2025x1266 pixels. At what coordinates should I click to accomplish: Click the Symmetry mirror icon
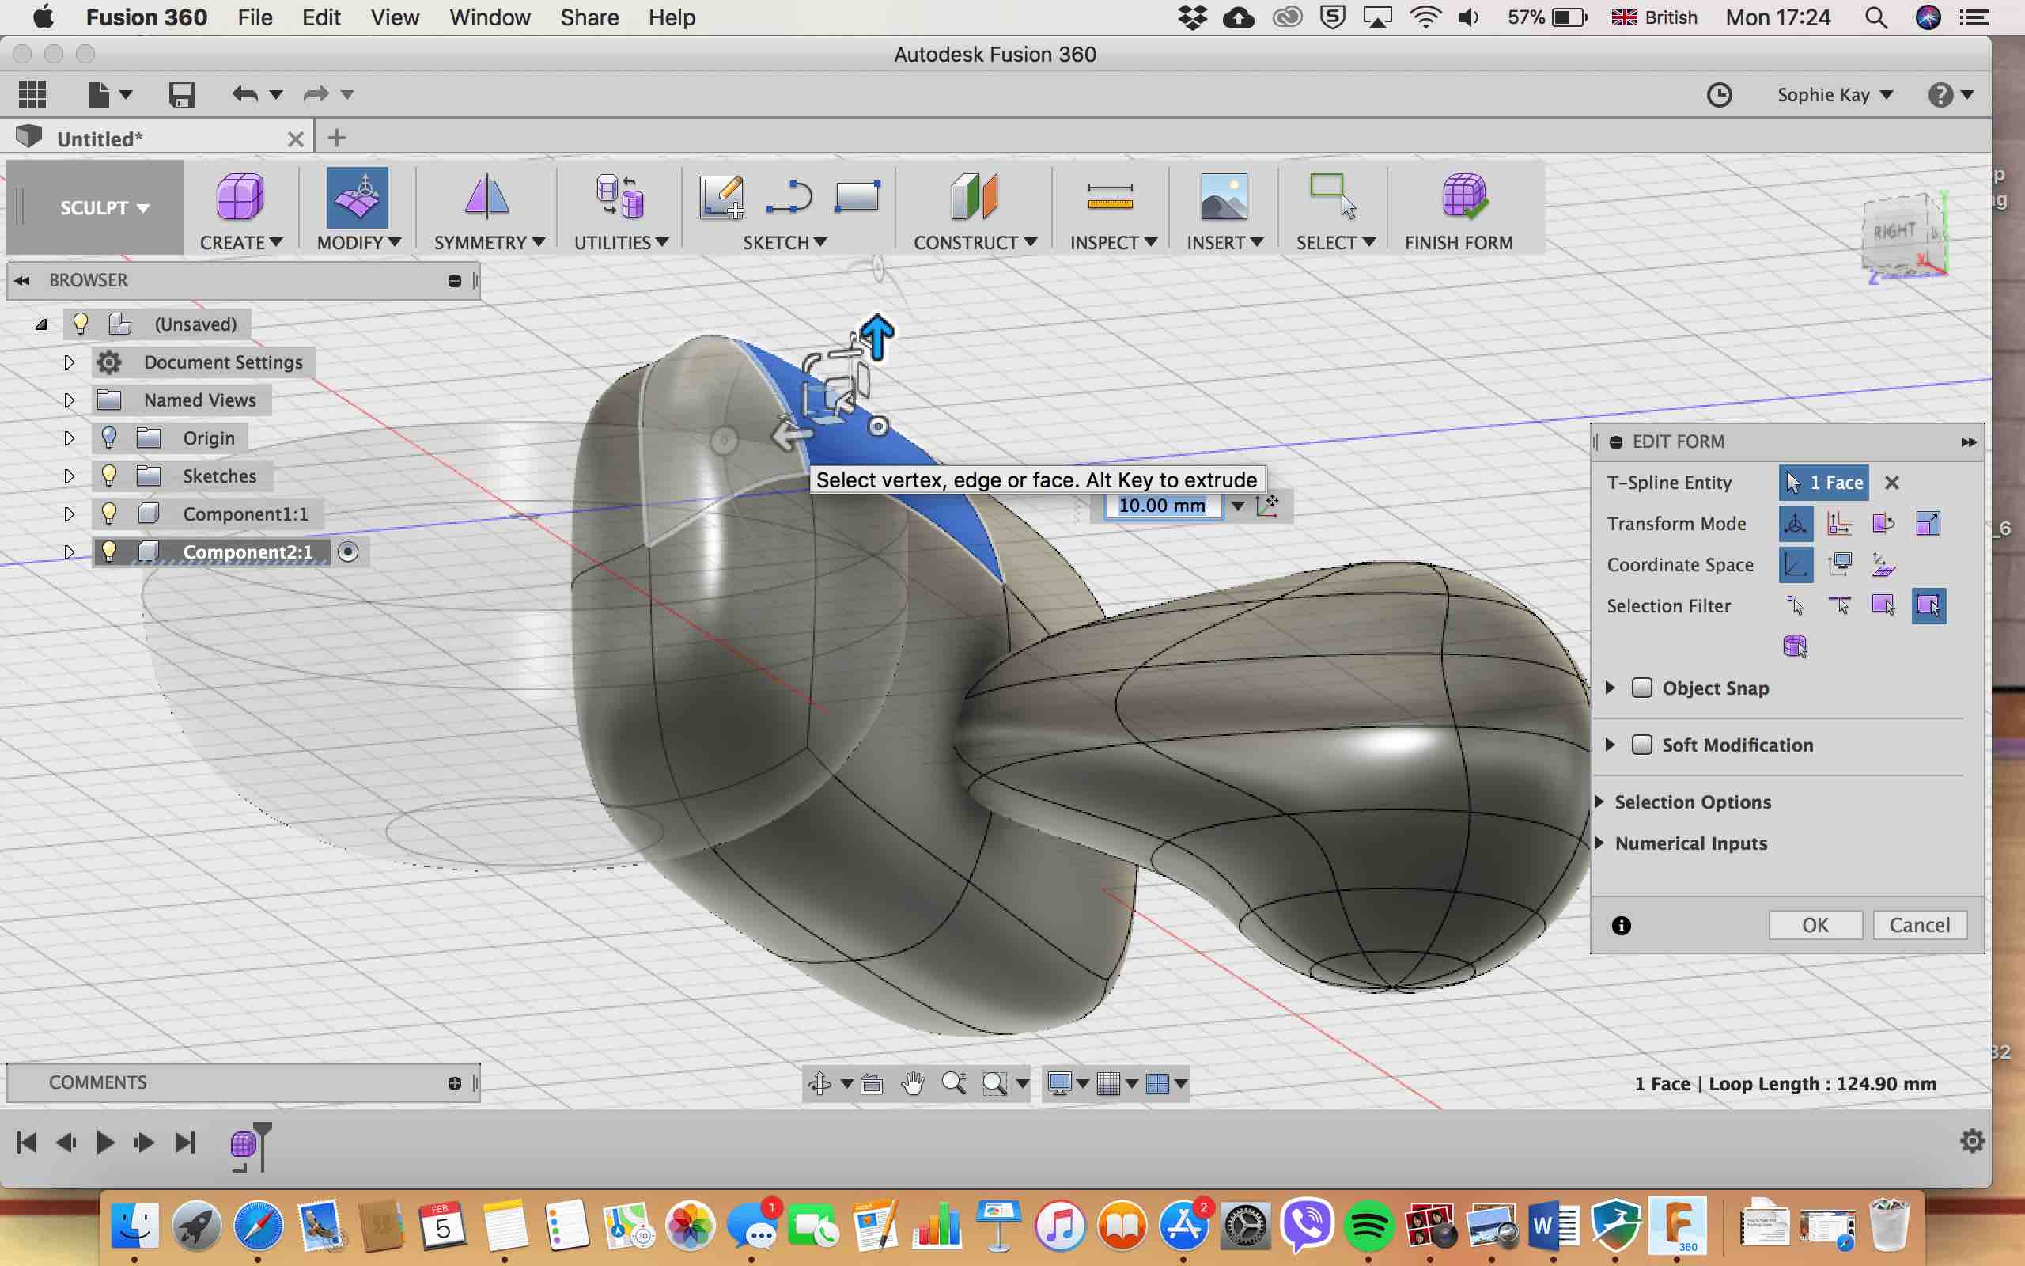487,198
